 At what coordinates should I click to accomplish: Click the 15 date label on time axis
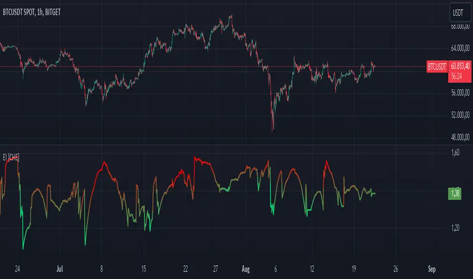click(x=144, y=269)
